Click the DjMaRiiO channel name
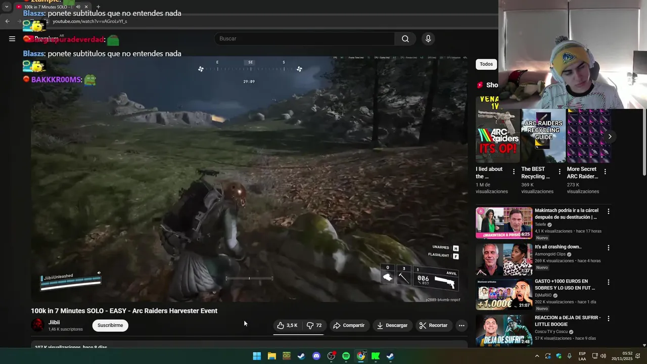Image resolution: width=647 pixels, height=364 pixels. (543, 295)
